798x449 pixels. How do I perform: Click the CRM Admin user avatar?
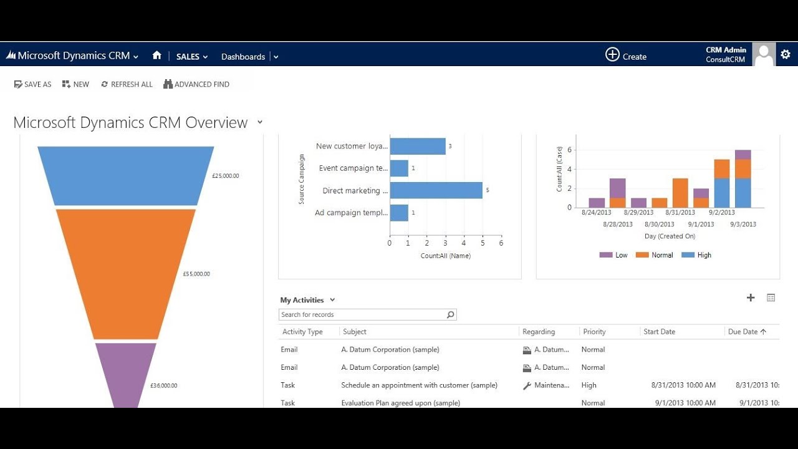(x=764, y=54)
